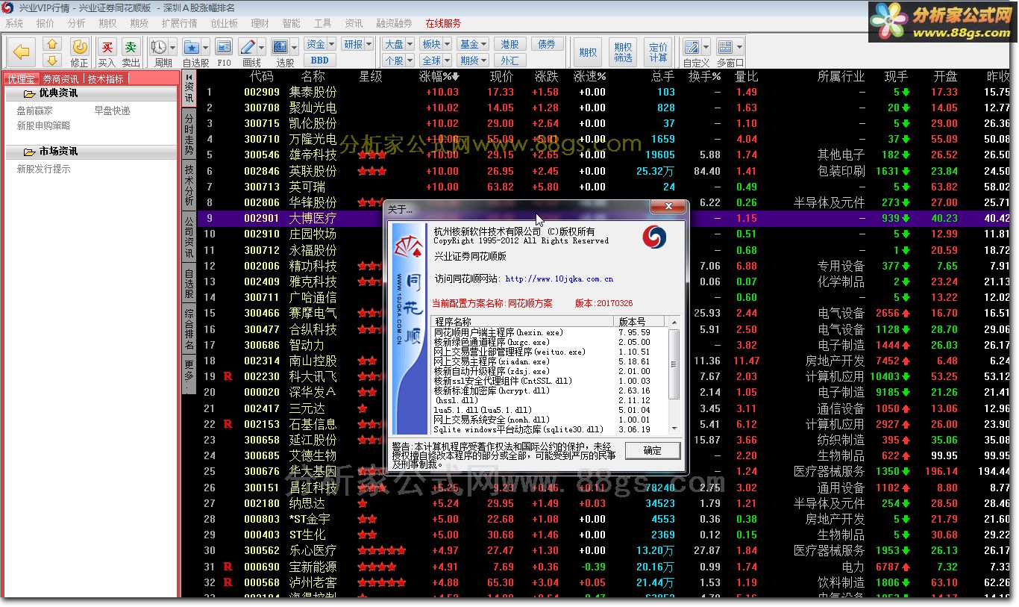This screenshot has width=1019, height=607.
Task: Click the 债券 button
Action: 547,44
